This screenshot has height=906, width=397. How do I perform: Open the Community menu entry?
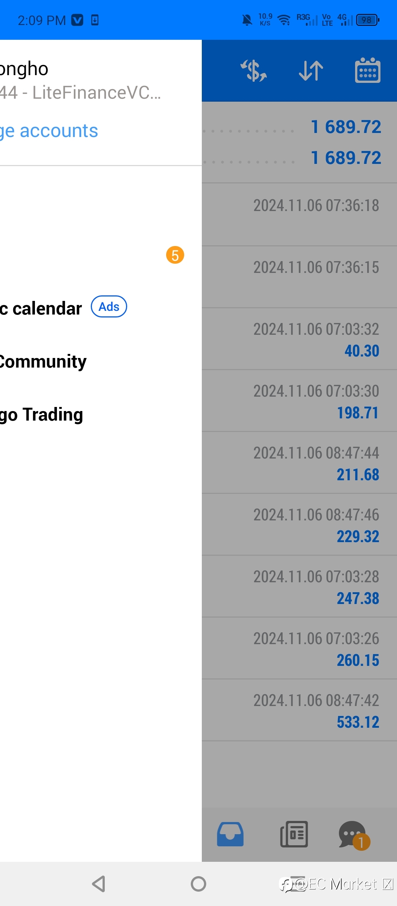click(42, 362)
